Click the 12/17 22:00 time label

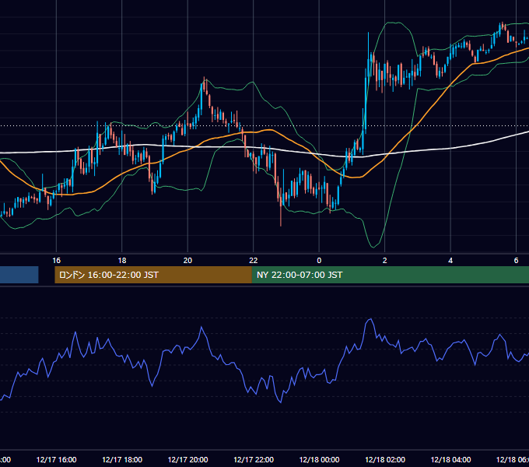point(254,459)
